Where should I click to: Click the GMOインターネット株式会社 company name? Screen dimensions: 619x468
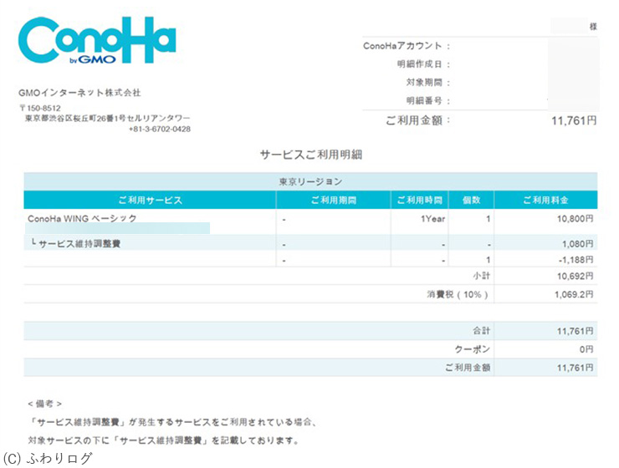(79, 93)
